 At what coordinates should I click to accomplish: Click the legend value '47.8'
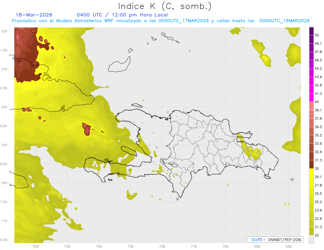tap(318, 52)
